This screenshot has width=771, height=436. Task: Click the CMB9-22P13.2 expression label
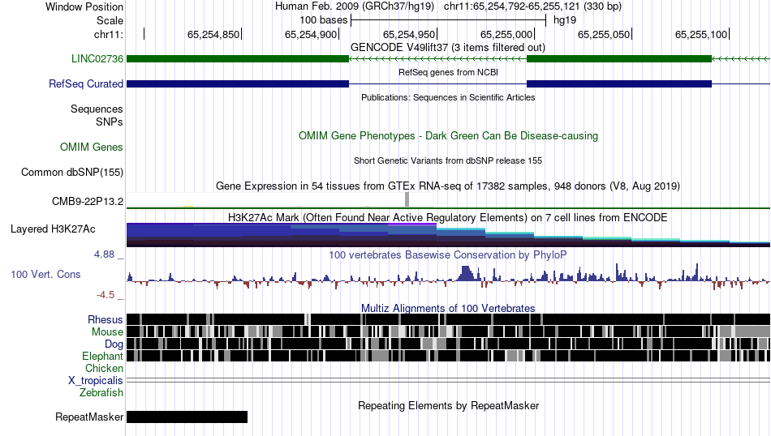(88, 201)
